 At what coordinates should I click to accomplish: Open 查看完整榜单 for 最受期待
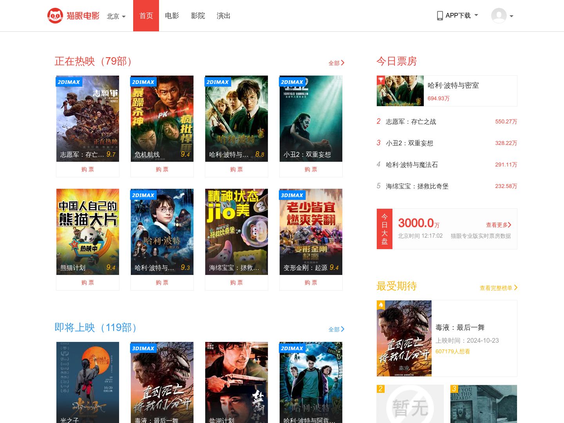[499, 288]
